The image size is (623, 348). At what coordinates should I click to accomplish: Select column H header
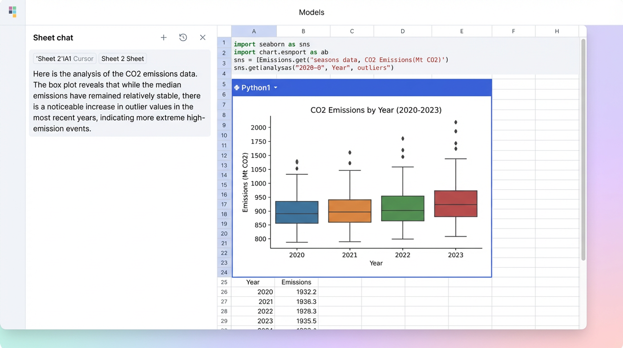[x=557, y=31]
